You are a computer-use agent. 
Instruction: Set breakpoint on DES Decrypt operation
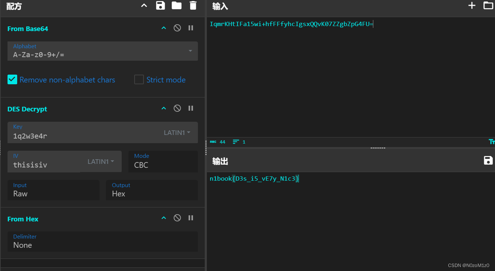tap(191, 108)
